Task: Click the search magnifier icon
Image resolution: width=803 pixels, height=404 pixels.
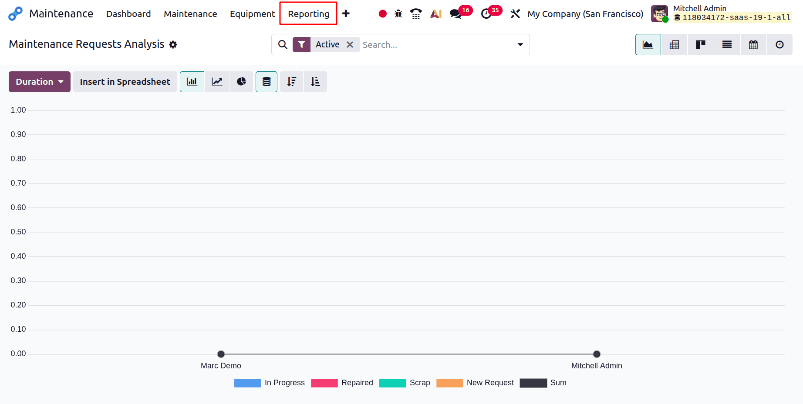Action: (283, 44)
